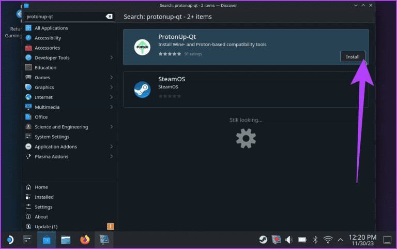Viewport: 397px width, 249px height.
Task: Expand the Application Addons arrow
Action: click(x=112, y=147)
